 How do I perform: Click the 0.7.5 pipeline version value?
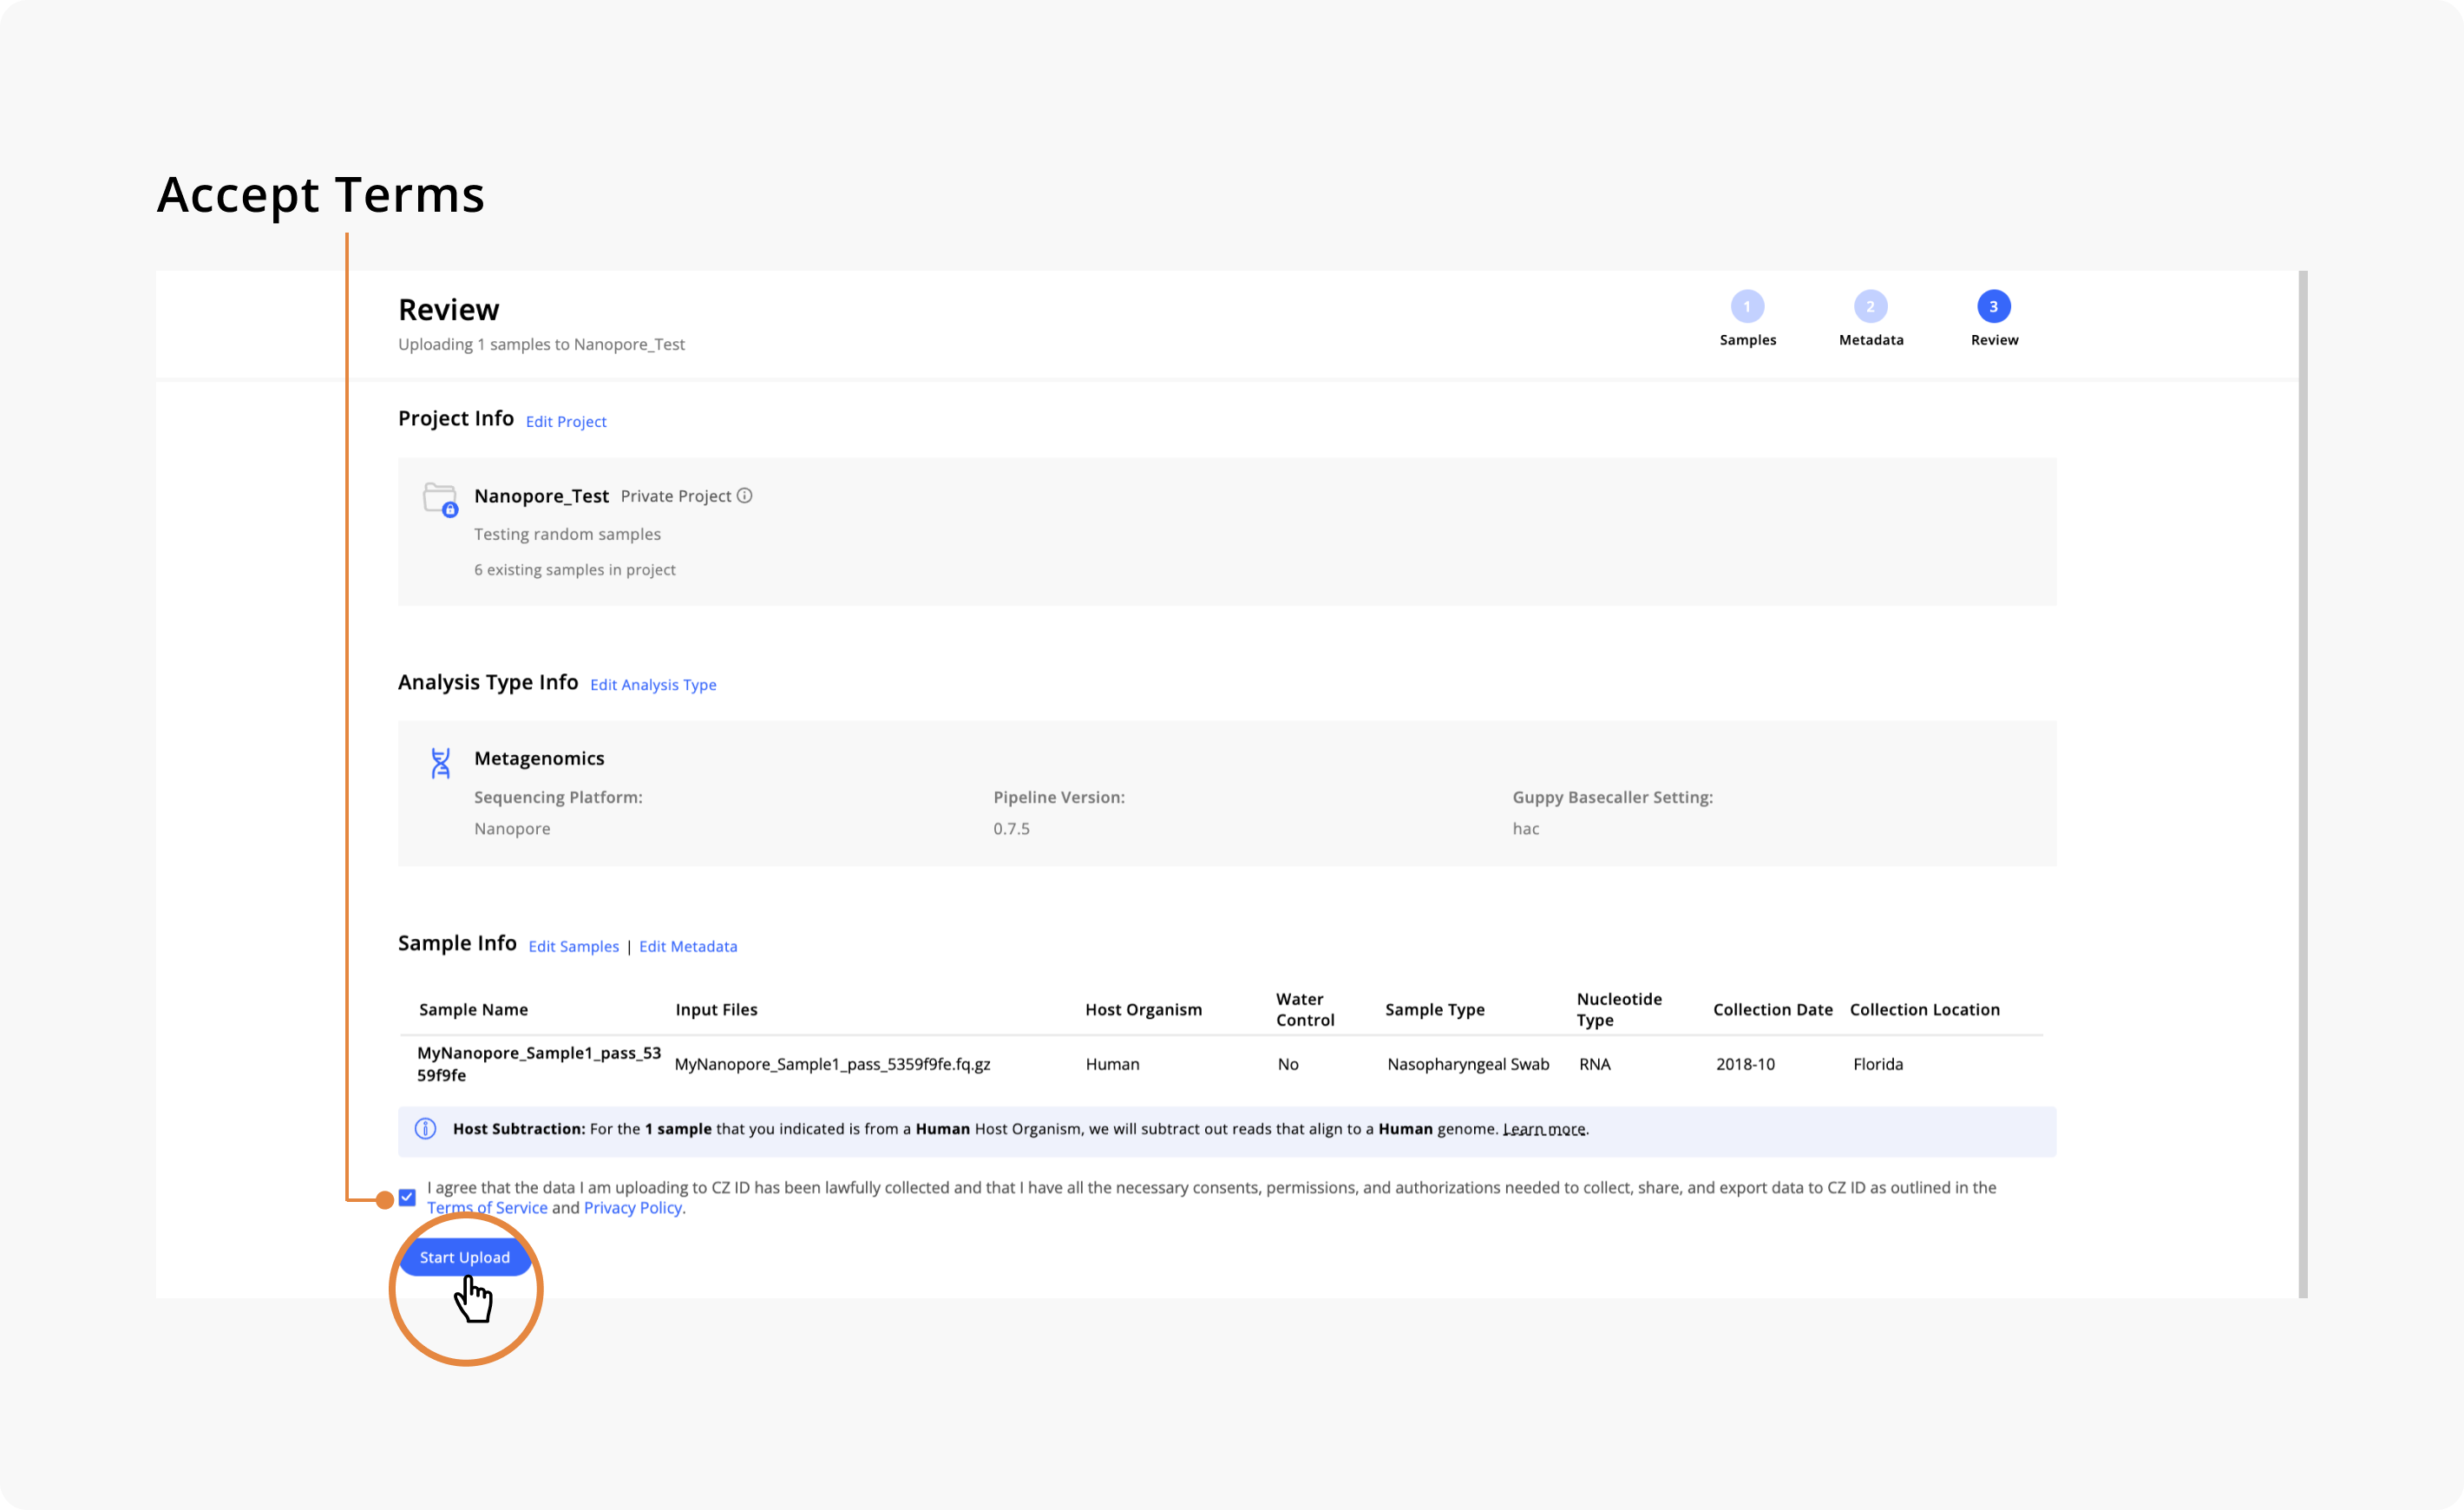pos(1011,829)
